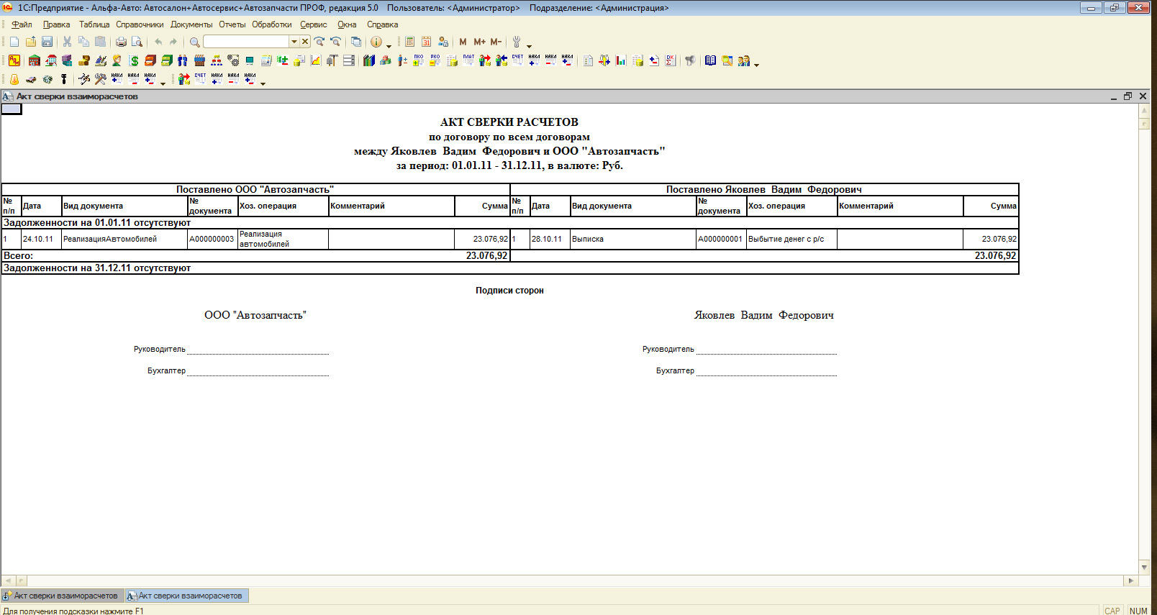Click the green dollar currency icon
The height and width of the screenshot is (615, 1157).
[134, 60]
